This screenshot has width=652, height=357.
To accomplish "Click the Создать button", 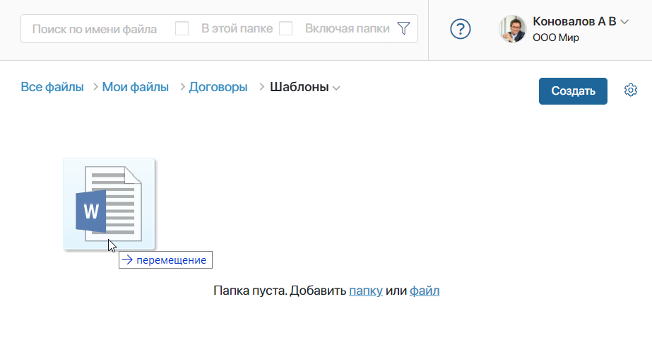I will [573, 91].
